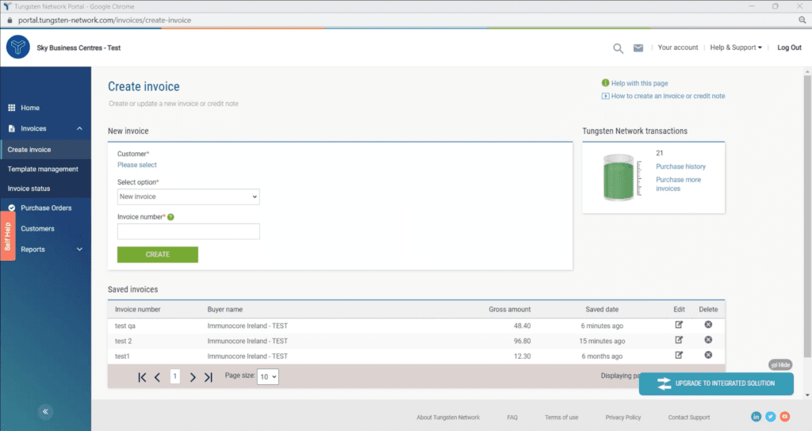Sort by Saved date column header
The height and width of the screenshot is (431, 812).
click(602, 310)
